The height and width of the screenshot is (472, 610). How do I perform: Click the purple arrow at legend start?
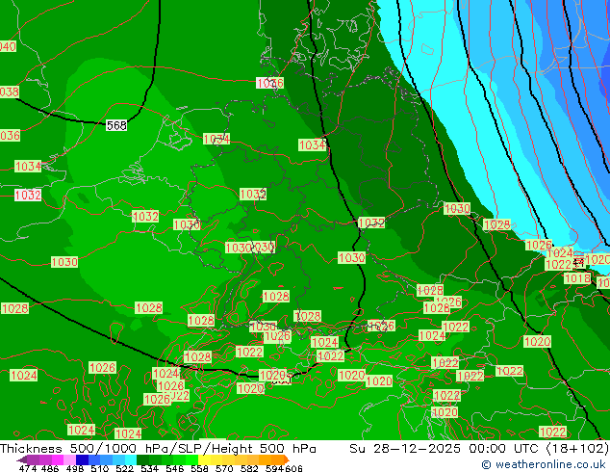pyautogui.click(x=22, y=459)
